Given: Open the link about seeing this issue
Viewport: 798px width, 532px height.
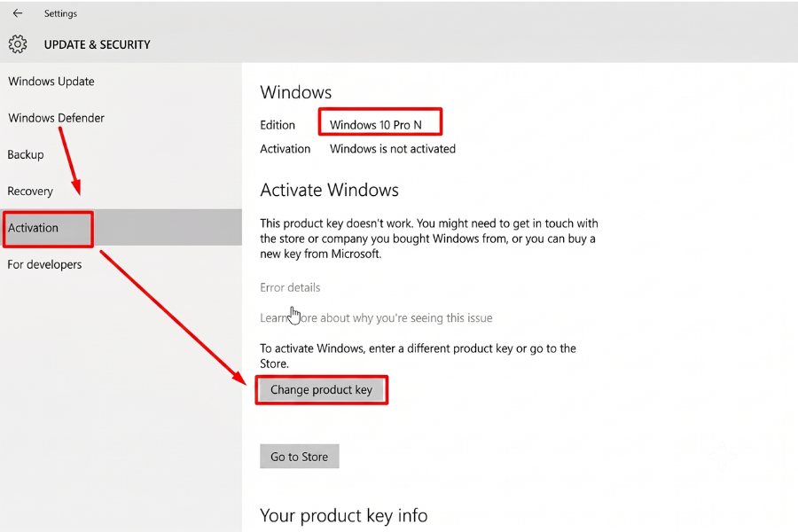Looking at the screenshot, I should (x=376, y=318).
